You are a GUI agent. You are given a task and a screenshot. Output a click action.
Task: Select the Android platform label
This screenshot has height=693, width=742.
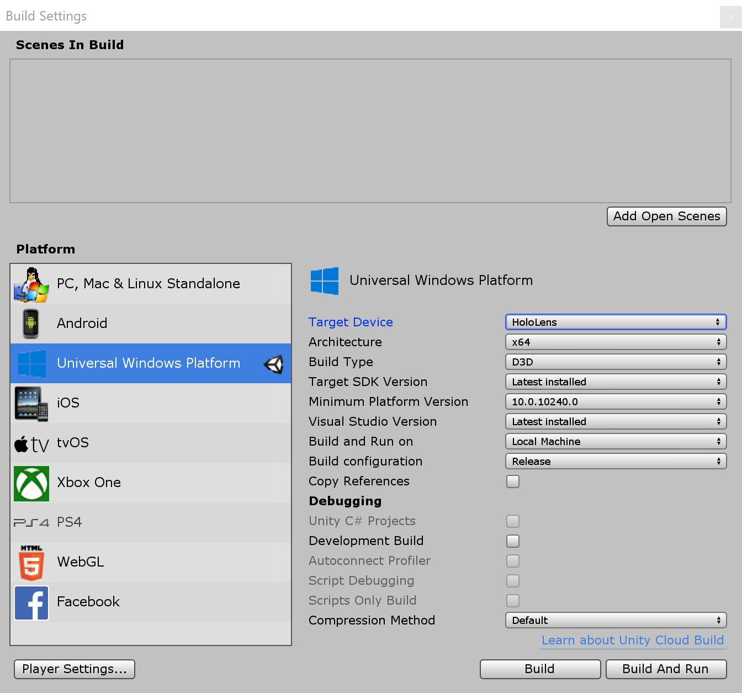[82, 323]
